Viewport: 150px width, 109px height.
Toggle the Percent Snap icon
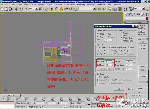pos(66,9)
